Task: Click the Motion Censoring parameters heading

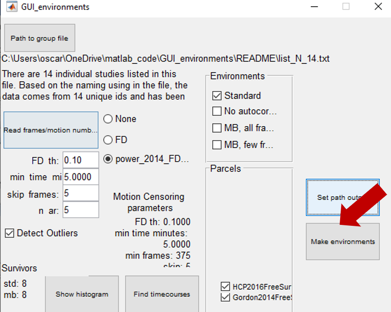Action: pos(149,202)
